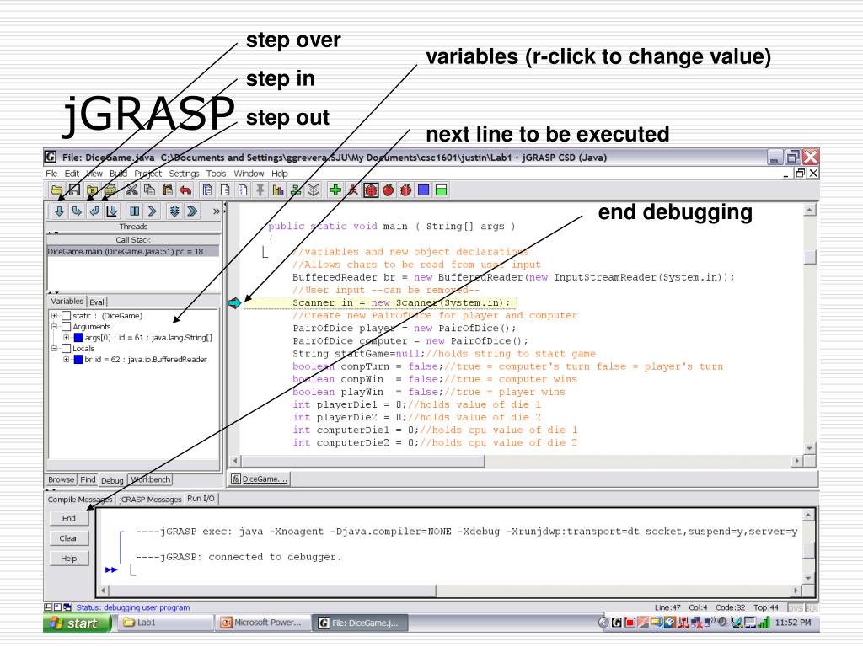Click the editor horizontal scrollbar thumb

click(362, 461)
